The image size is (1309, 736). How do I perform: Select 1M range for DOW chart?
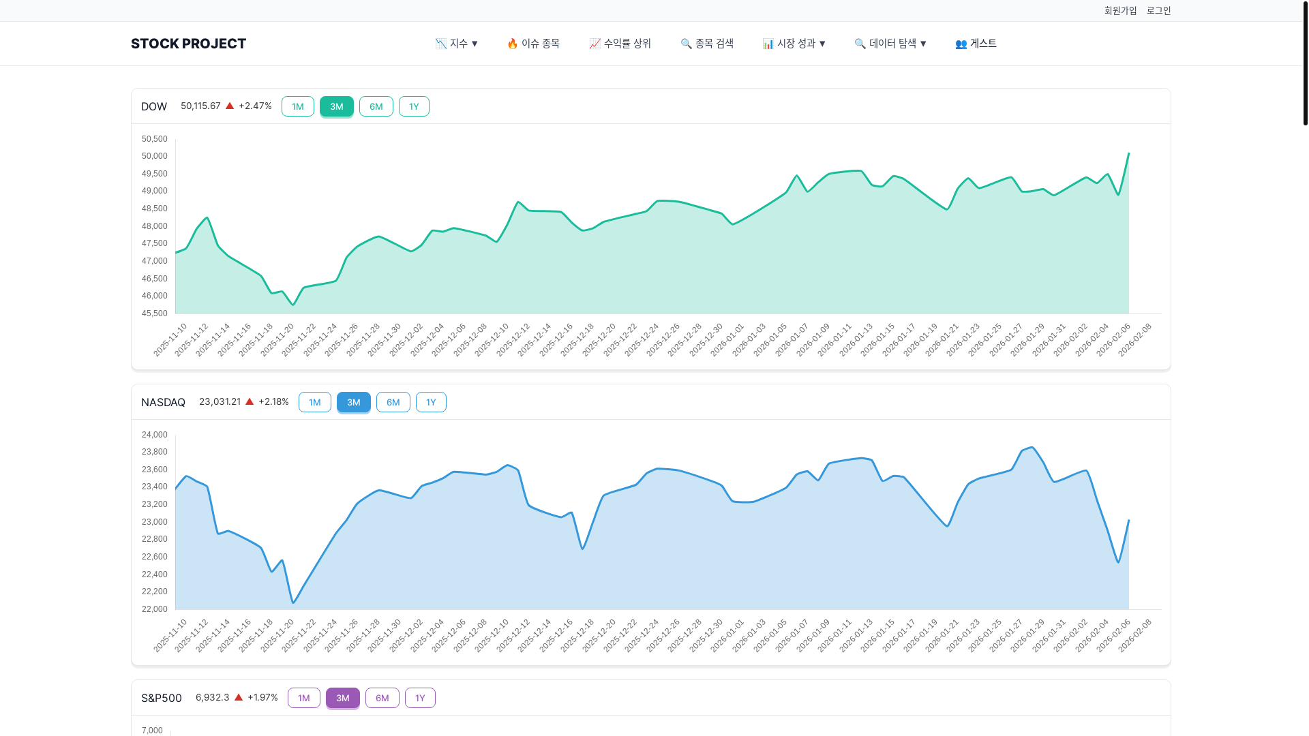point(298,106)
